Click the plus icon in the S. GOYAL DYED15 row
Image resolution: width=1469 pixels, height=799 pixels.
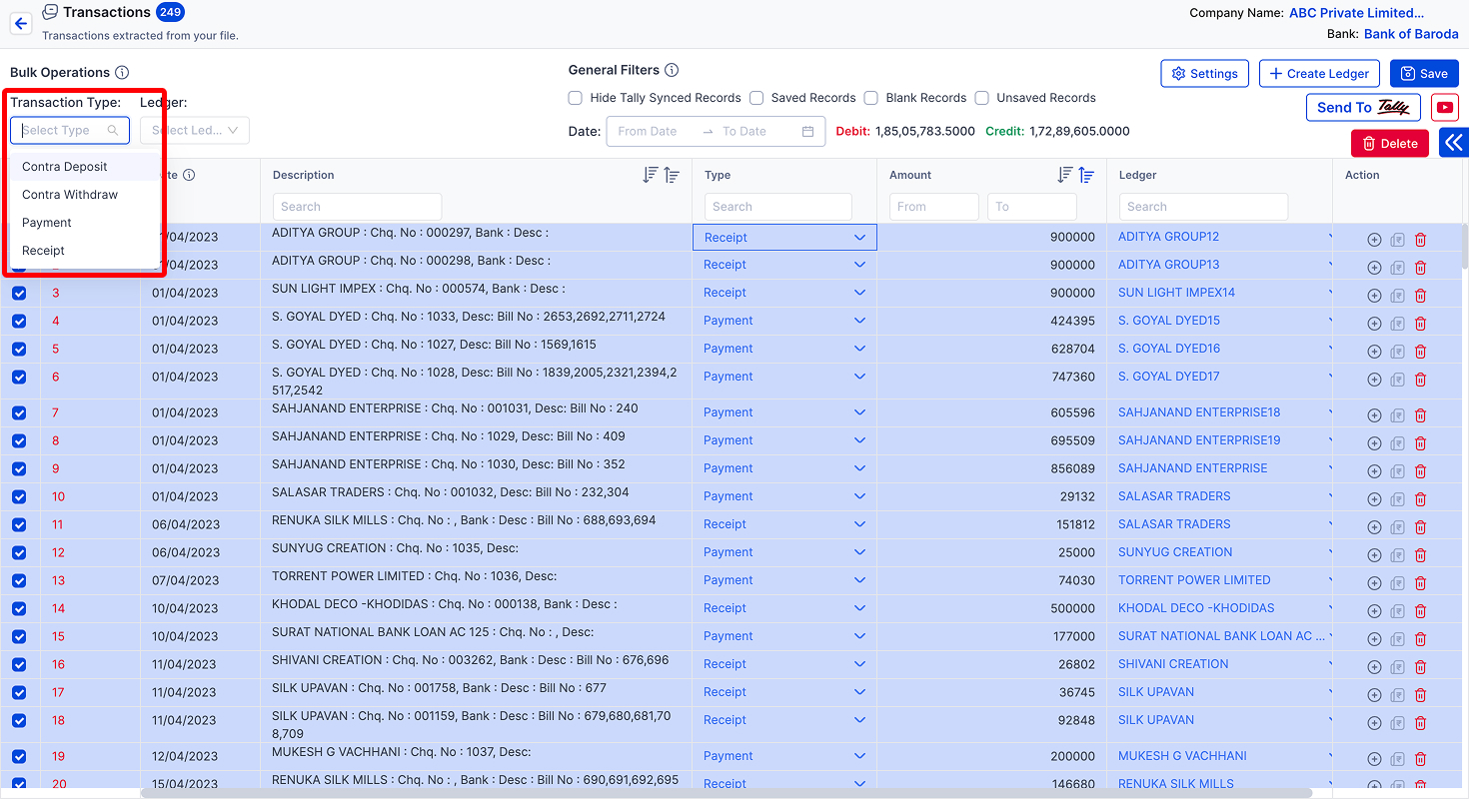tap(1374, 324)
